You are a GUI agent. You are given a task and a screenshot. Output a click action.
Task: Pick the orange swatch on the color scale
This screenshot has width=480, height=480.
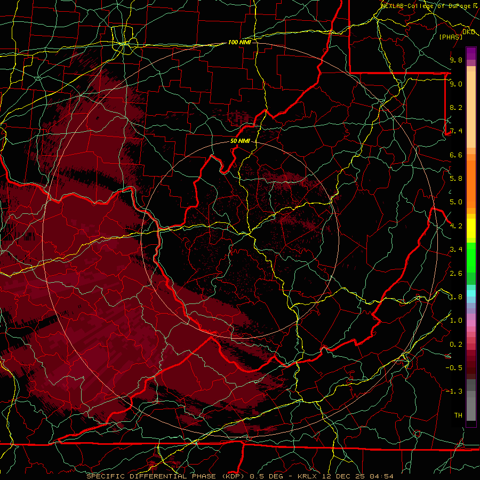click(471, 184)
